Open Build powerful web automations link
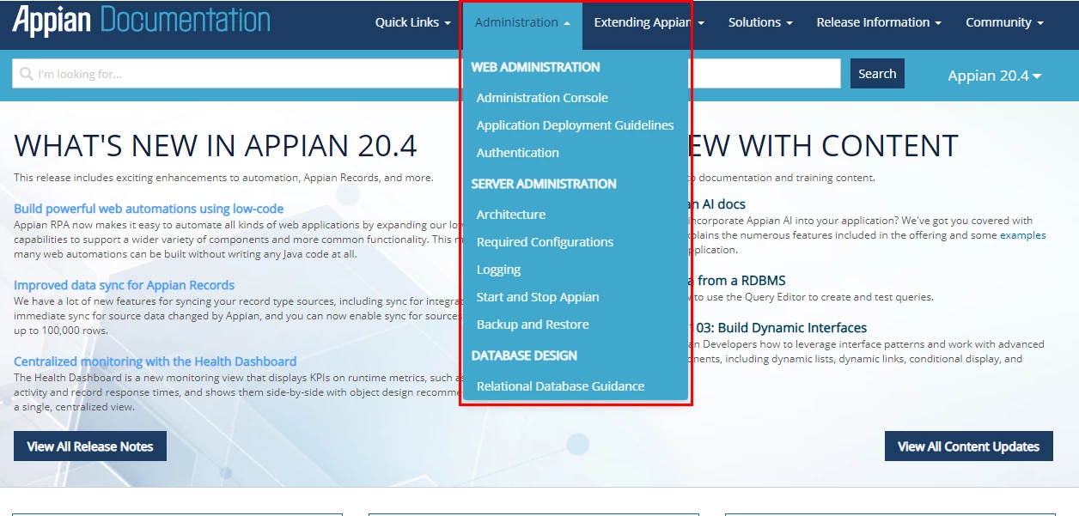 pyautogui.click(x=149, y=209)
